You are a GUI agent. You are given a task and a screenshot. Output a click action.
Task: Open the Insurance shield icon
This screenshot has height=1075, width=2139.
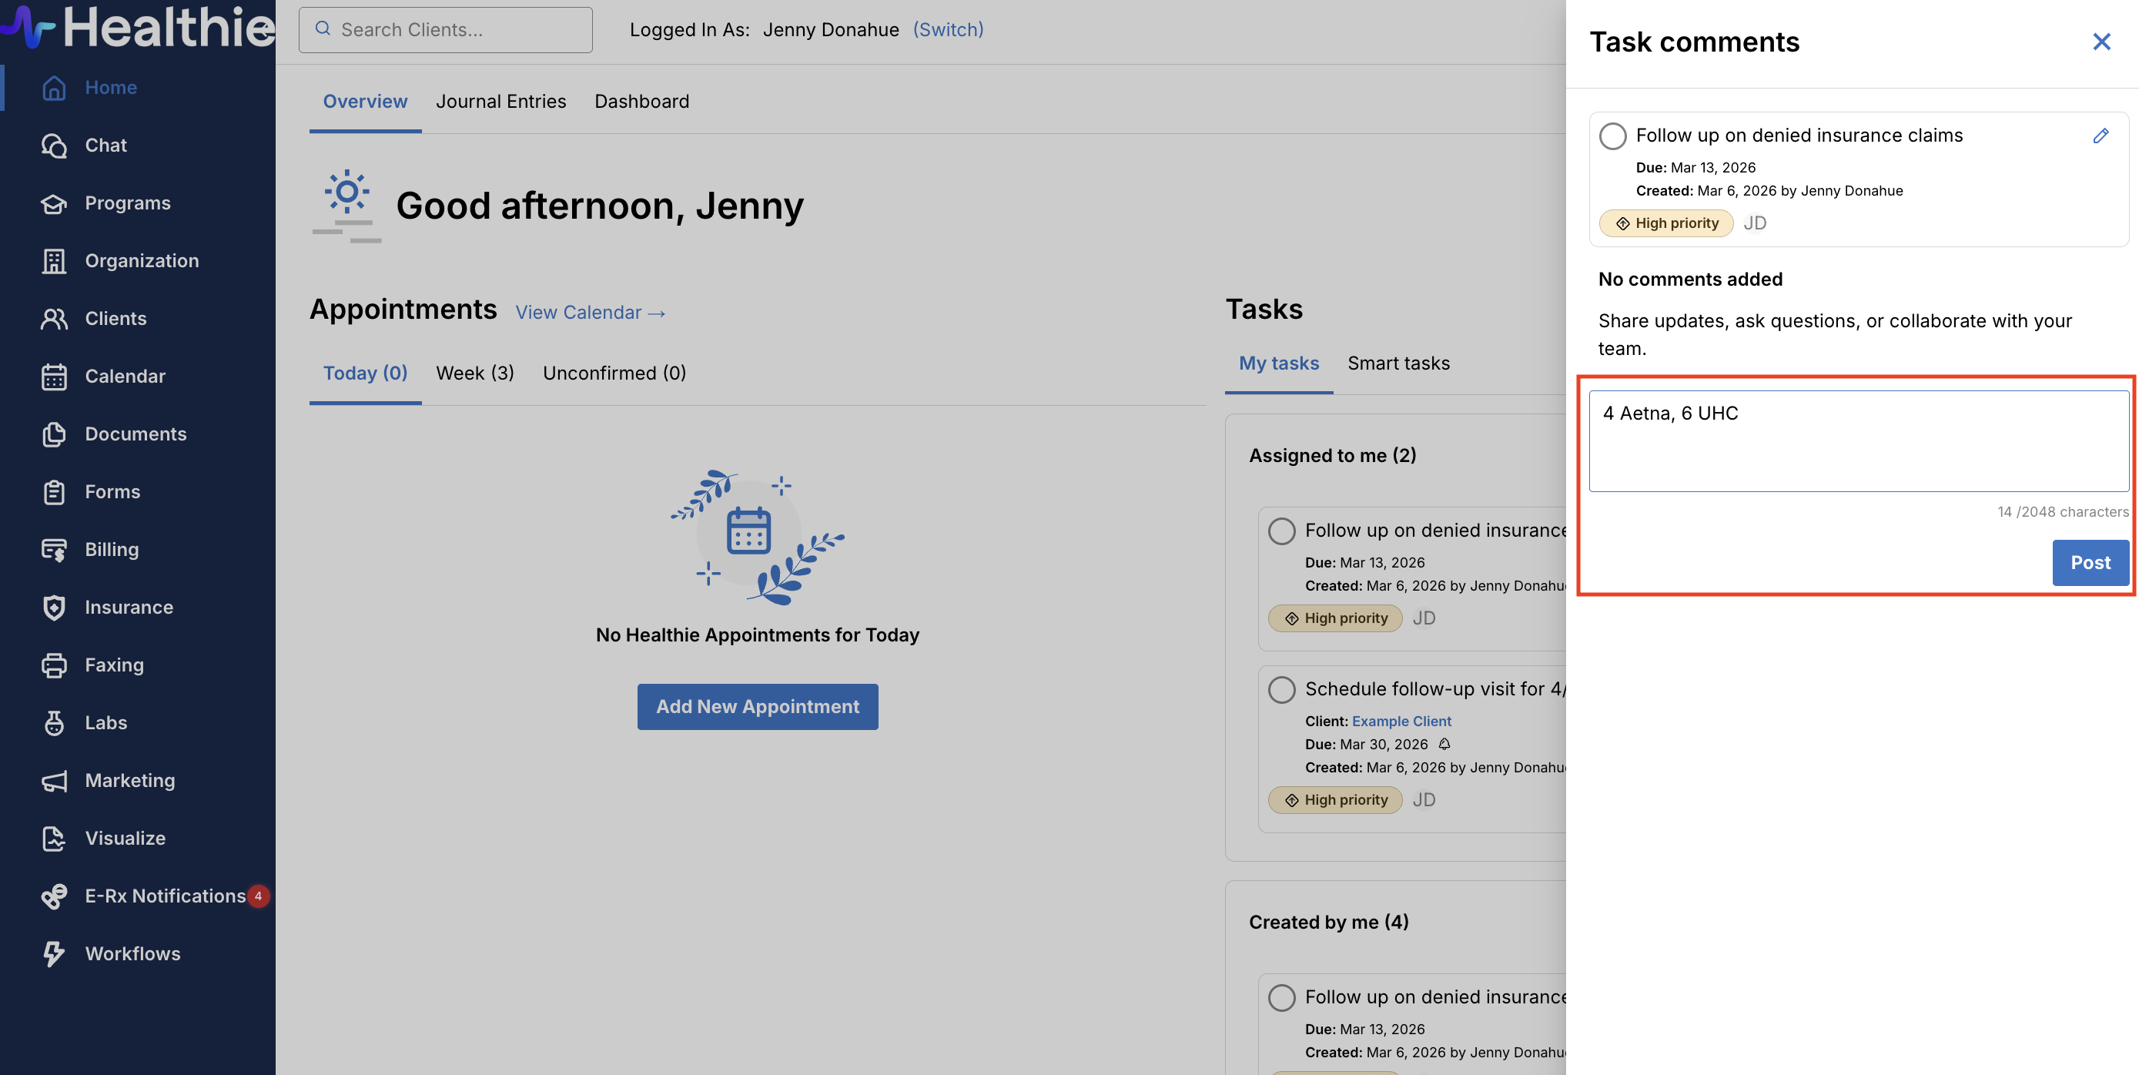click(54, 608)
